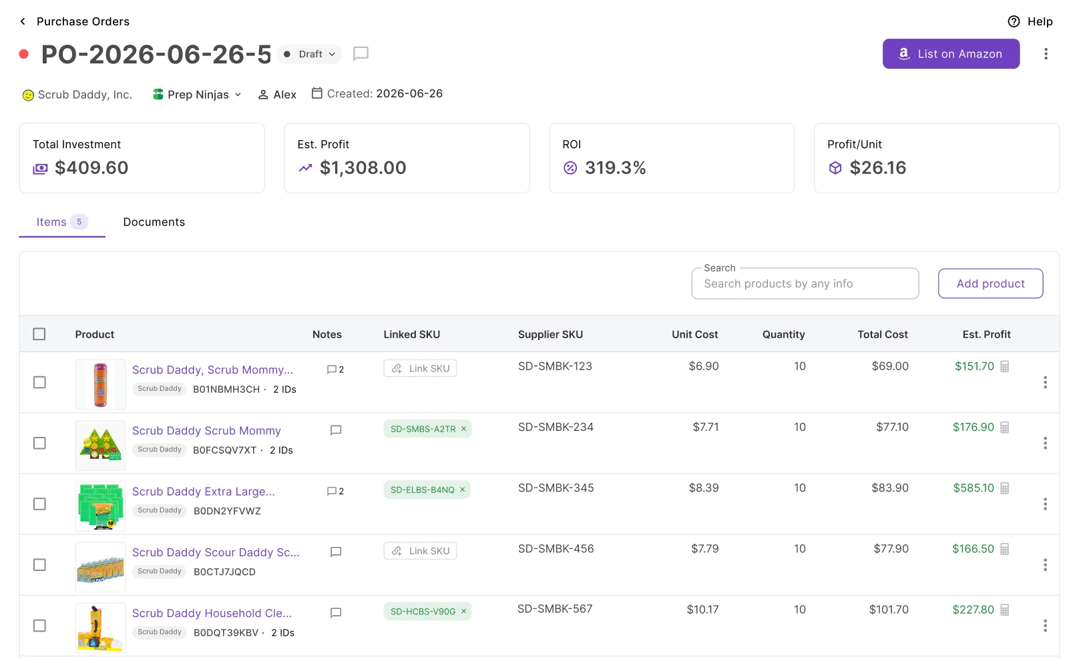Open the Prep Ninjas dropdown
This screenshot has width=1079, height=659.
pyautogui.click(x=197, y=95)
